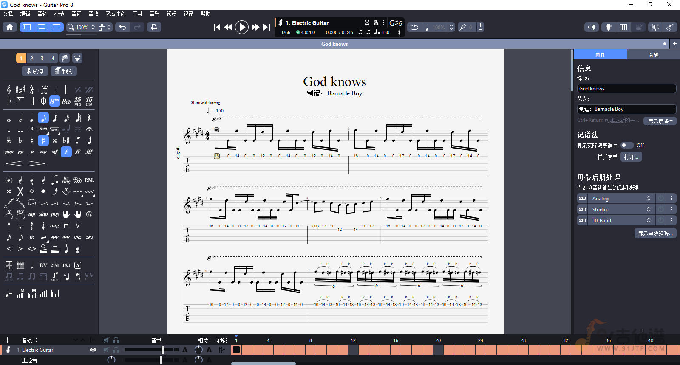Apply the let ring effect

pyautogui.click(x=66, y=180)
